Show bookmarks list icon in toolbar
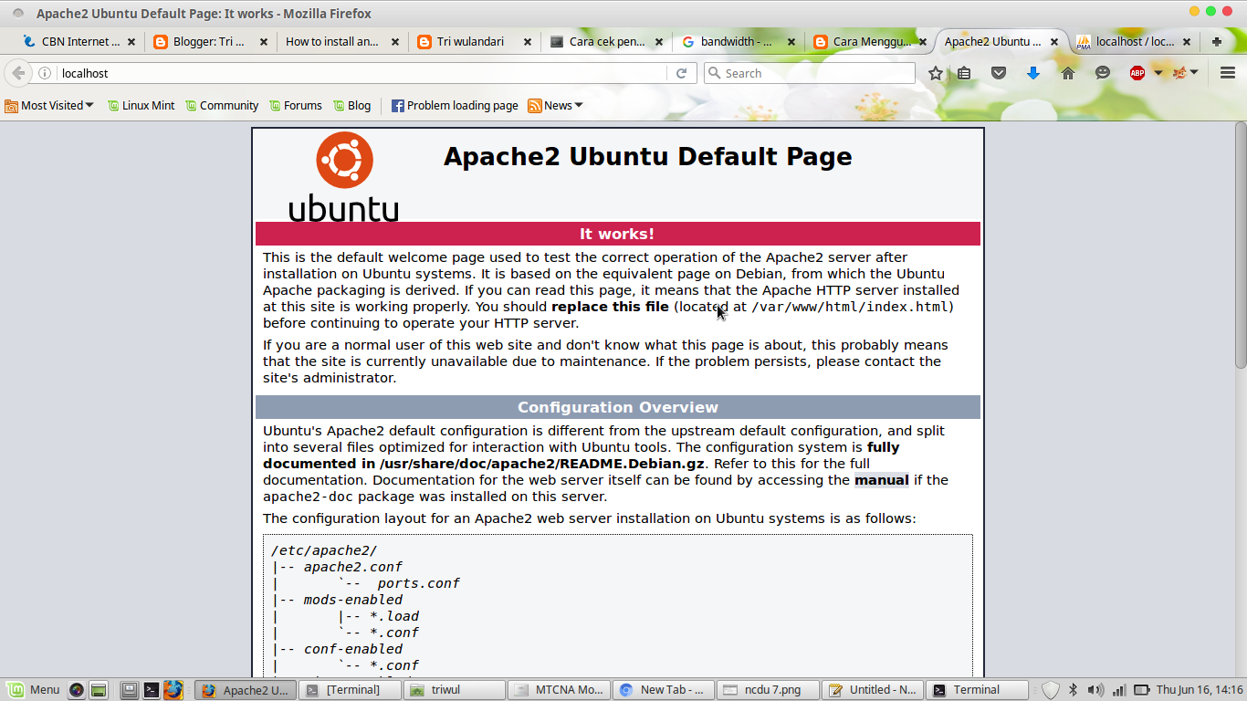The height and width of the screenshot is (701, 1247). 964,73
